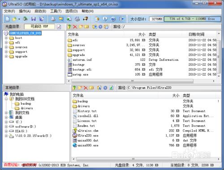Save the ISO with the floppy icon
The image size is (224, 170).
pyautogui.click(x=34, y=19)
